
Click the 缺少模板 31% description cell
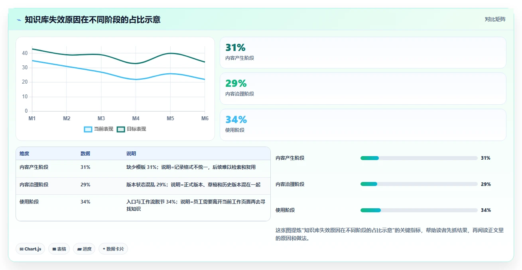[x=191, y=167]
